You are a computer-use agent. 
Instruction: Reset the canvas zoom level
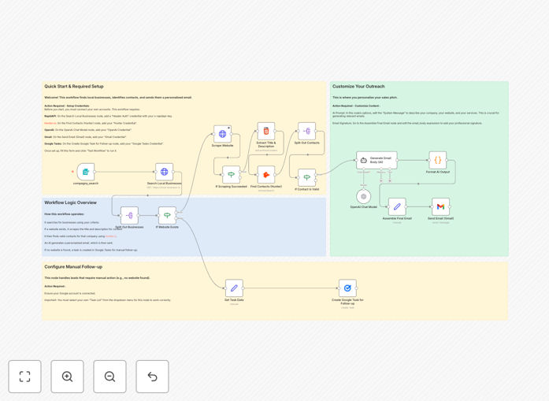(x=152, y=377)
